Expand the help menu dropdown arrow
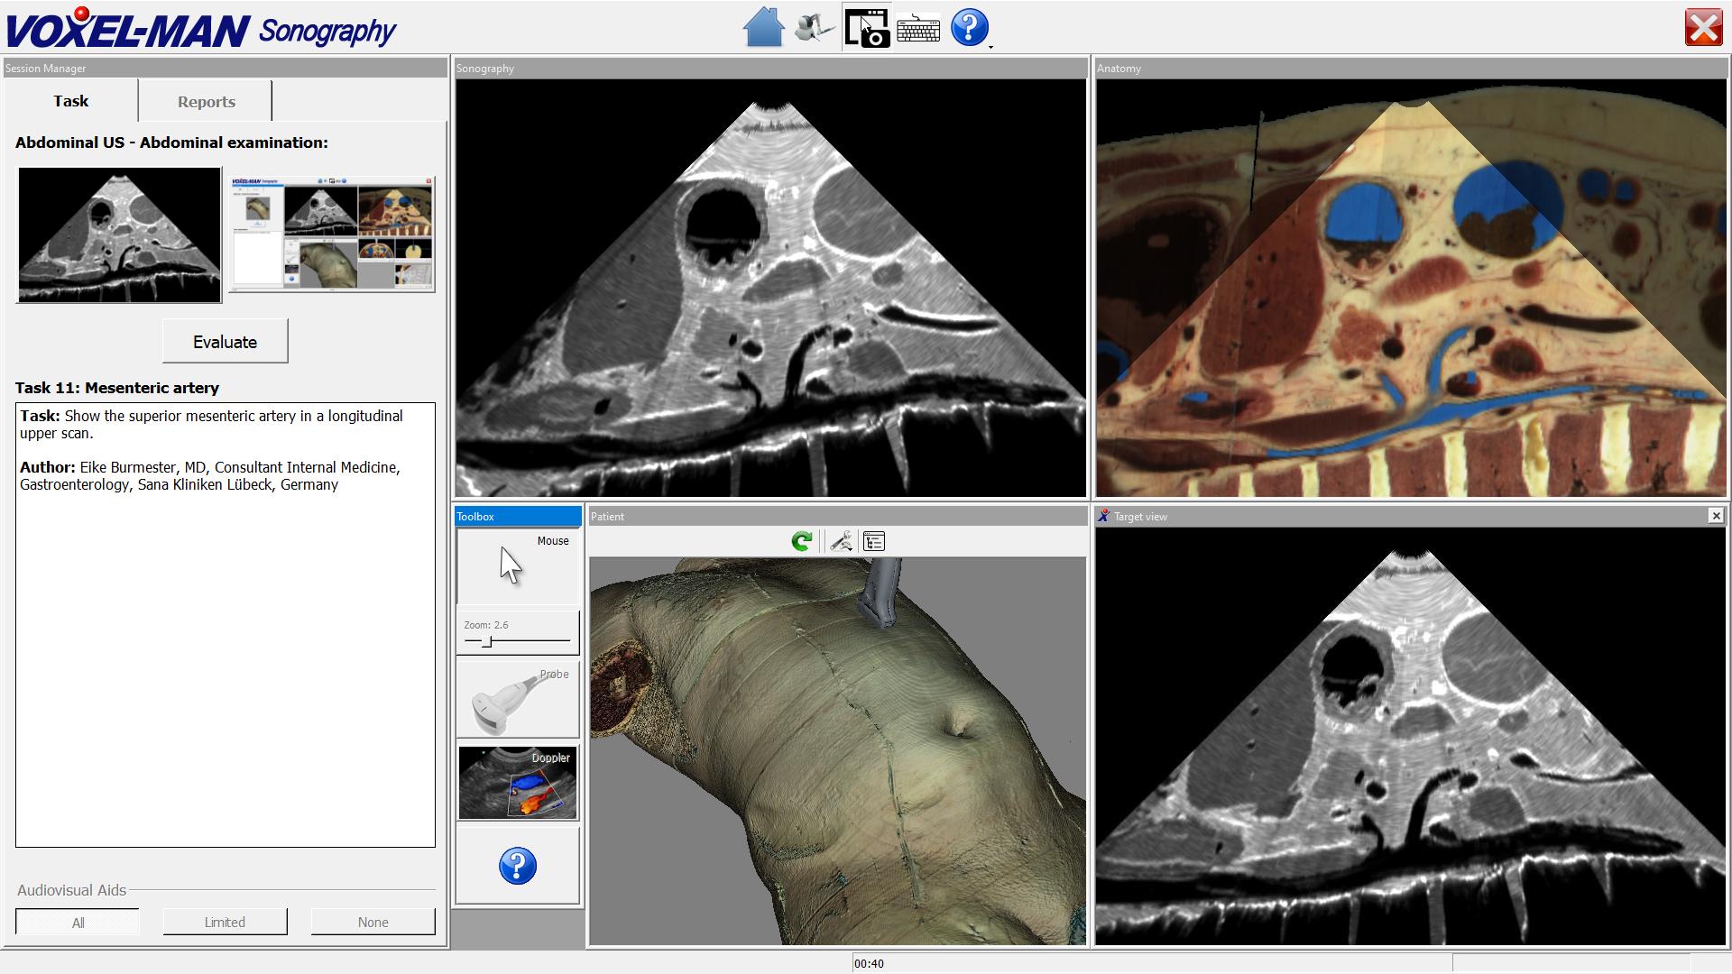The width and height of the screenshot is (1732, 974). [990, 46]
